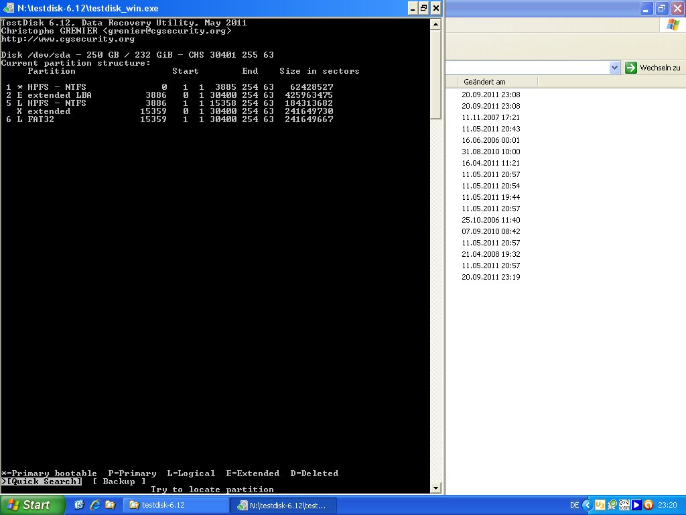Viewport: 686px width, 515px height.
Task: Click the green Go arrow icon
Action: (631, 68)
